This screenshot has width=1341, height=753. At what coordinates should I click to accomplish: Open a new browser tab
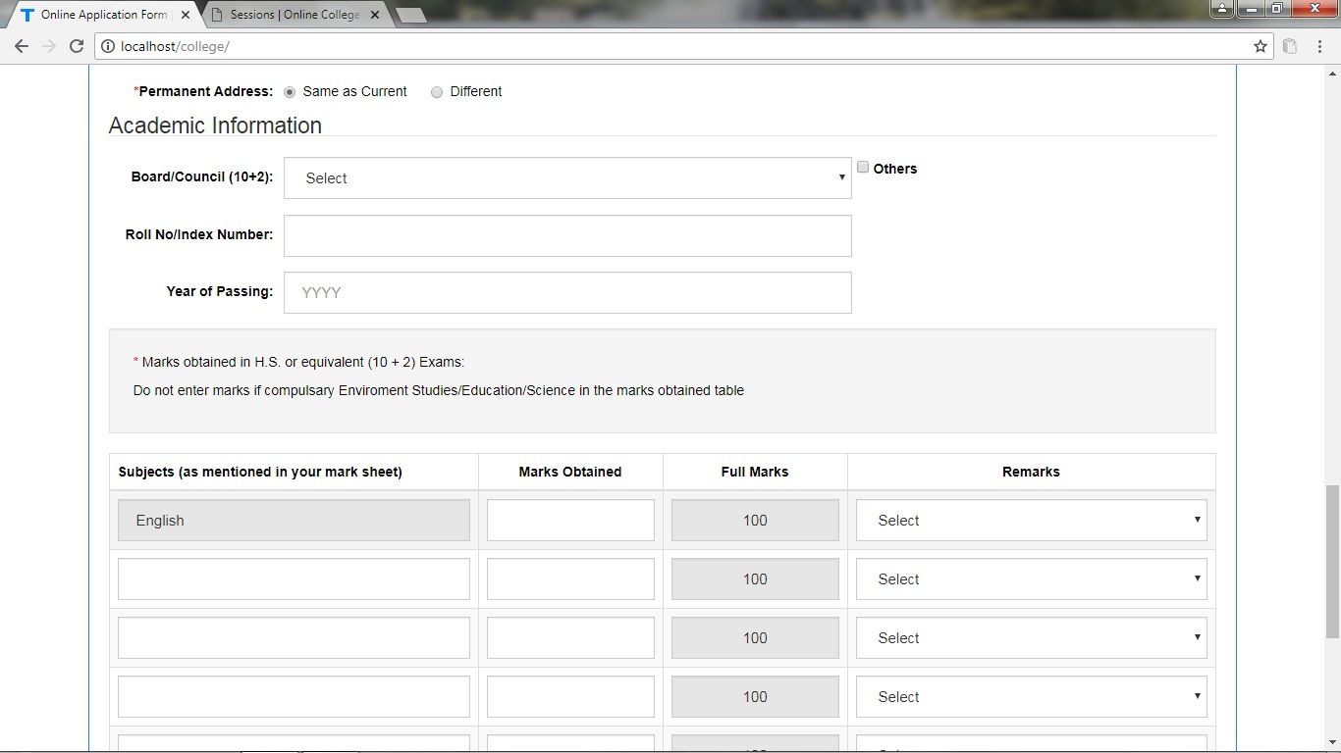410,15
